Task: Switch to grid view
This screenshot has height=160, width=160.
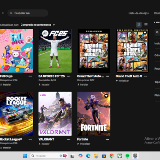Action: [x=139, y=25]
